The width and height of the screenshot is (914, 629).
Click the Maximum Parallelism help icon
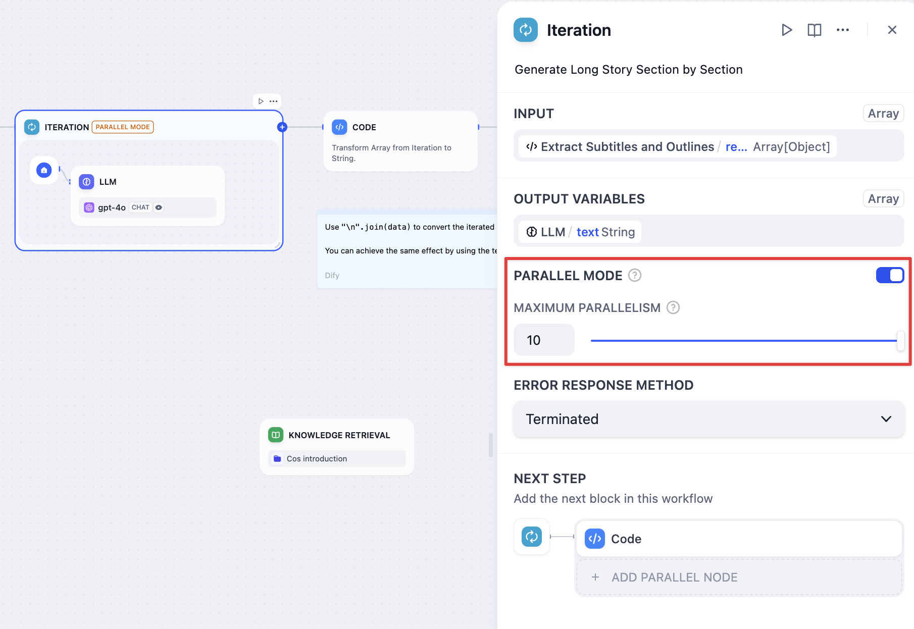[673, 308]
